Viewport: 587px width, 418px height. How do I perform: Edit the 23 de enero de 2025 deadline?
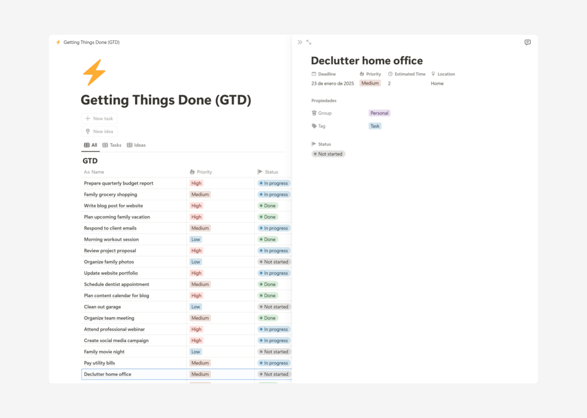(x=332, y=84)
